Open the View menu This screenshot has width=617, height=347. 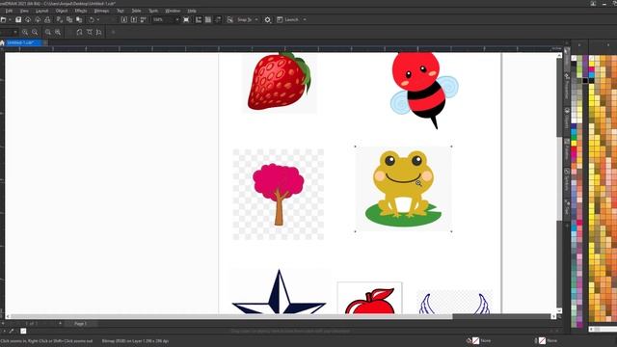(24, 11)
